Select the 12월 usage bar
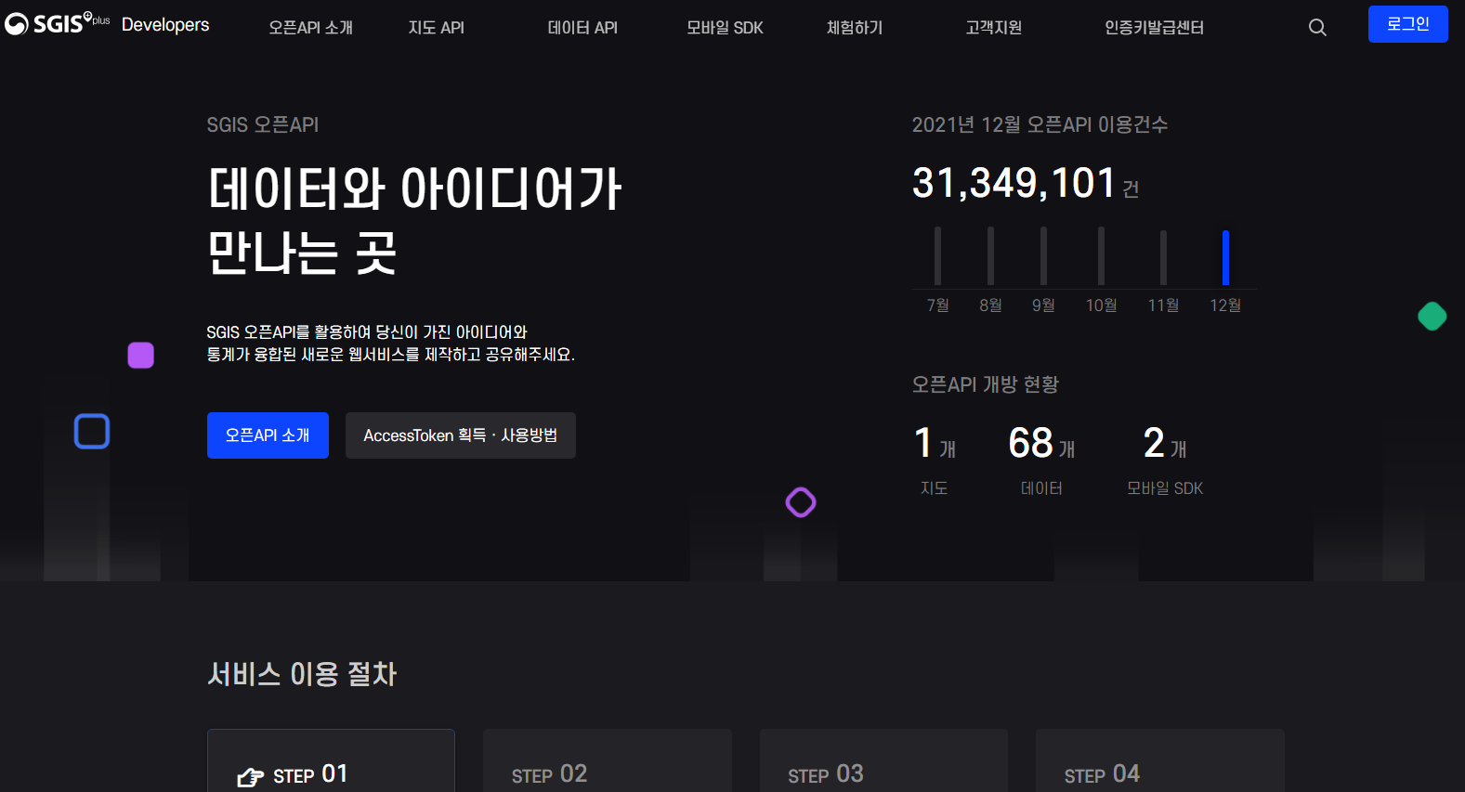Viewport: 1465px width, 792px height. (1225, 257)
